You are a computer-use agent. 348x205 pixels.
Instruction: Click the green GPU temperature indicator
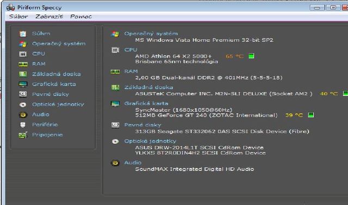[311, 115]
